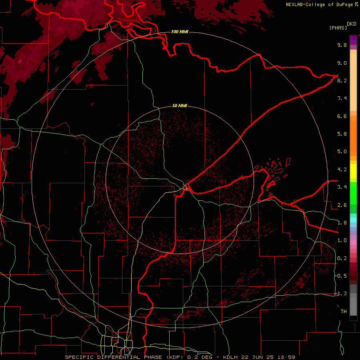Click the 7.4 legend value
This screenshot has height=360, width=360.
342,98
